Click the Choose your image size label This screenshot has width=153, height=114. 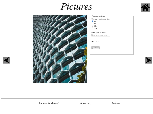click(101, 19)
